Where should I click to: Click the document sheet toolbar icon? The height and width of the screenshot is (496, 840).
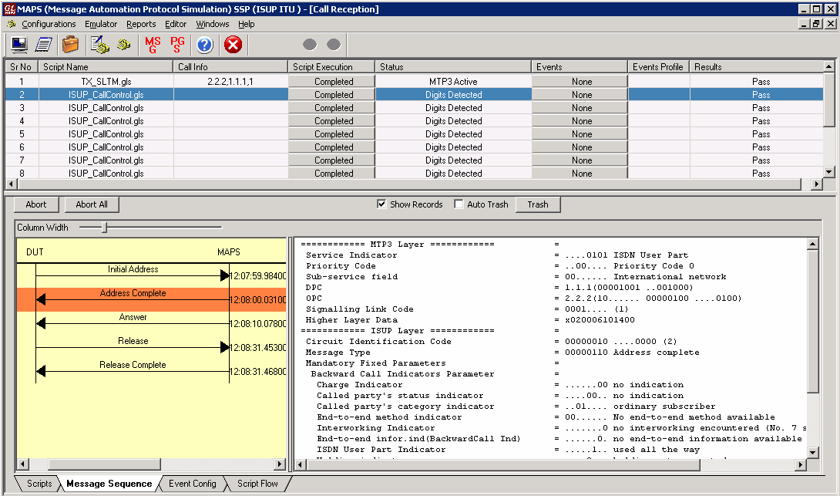pyautogui.click(x=43, y=45)
